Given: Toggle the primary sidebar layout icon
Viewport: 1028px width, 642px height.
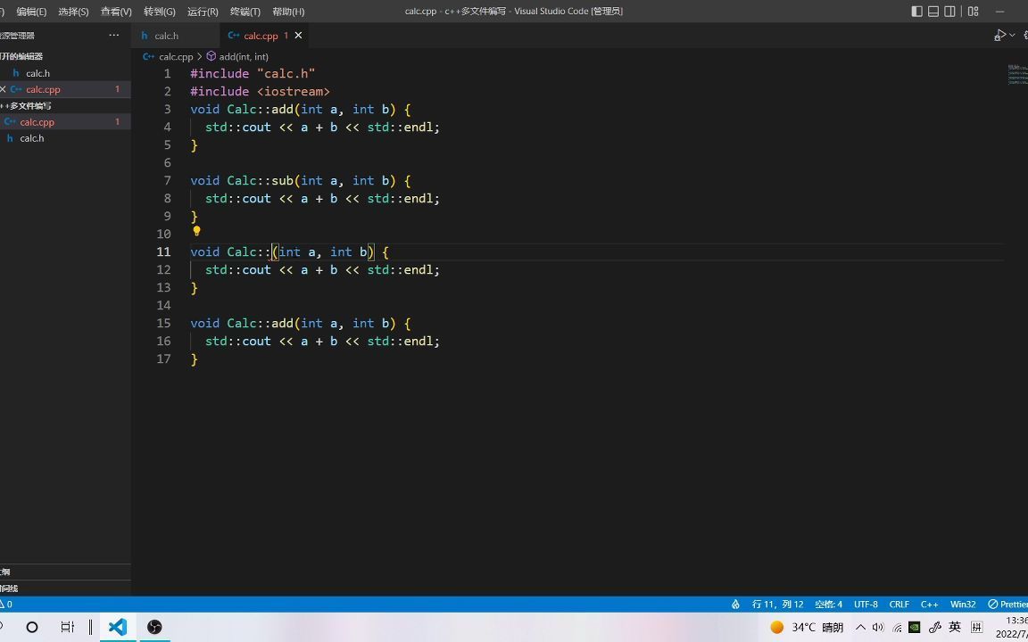Looking at the screenshot, I should (916, 11).
